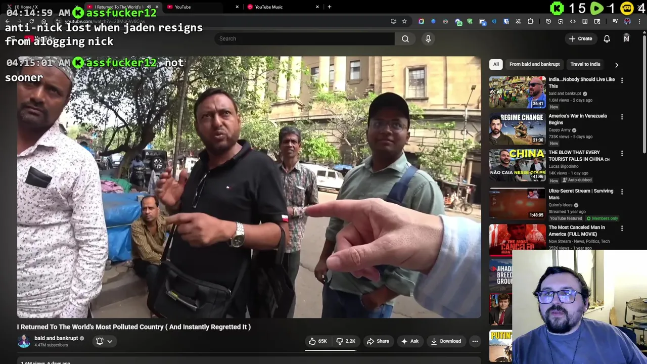Select the Travel to India chip
647x364 pixels.
point(585,64)
